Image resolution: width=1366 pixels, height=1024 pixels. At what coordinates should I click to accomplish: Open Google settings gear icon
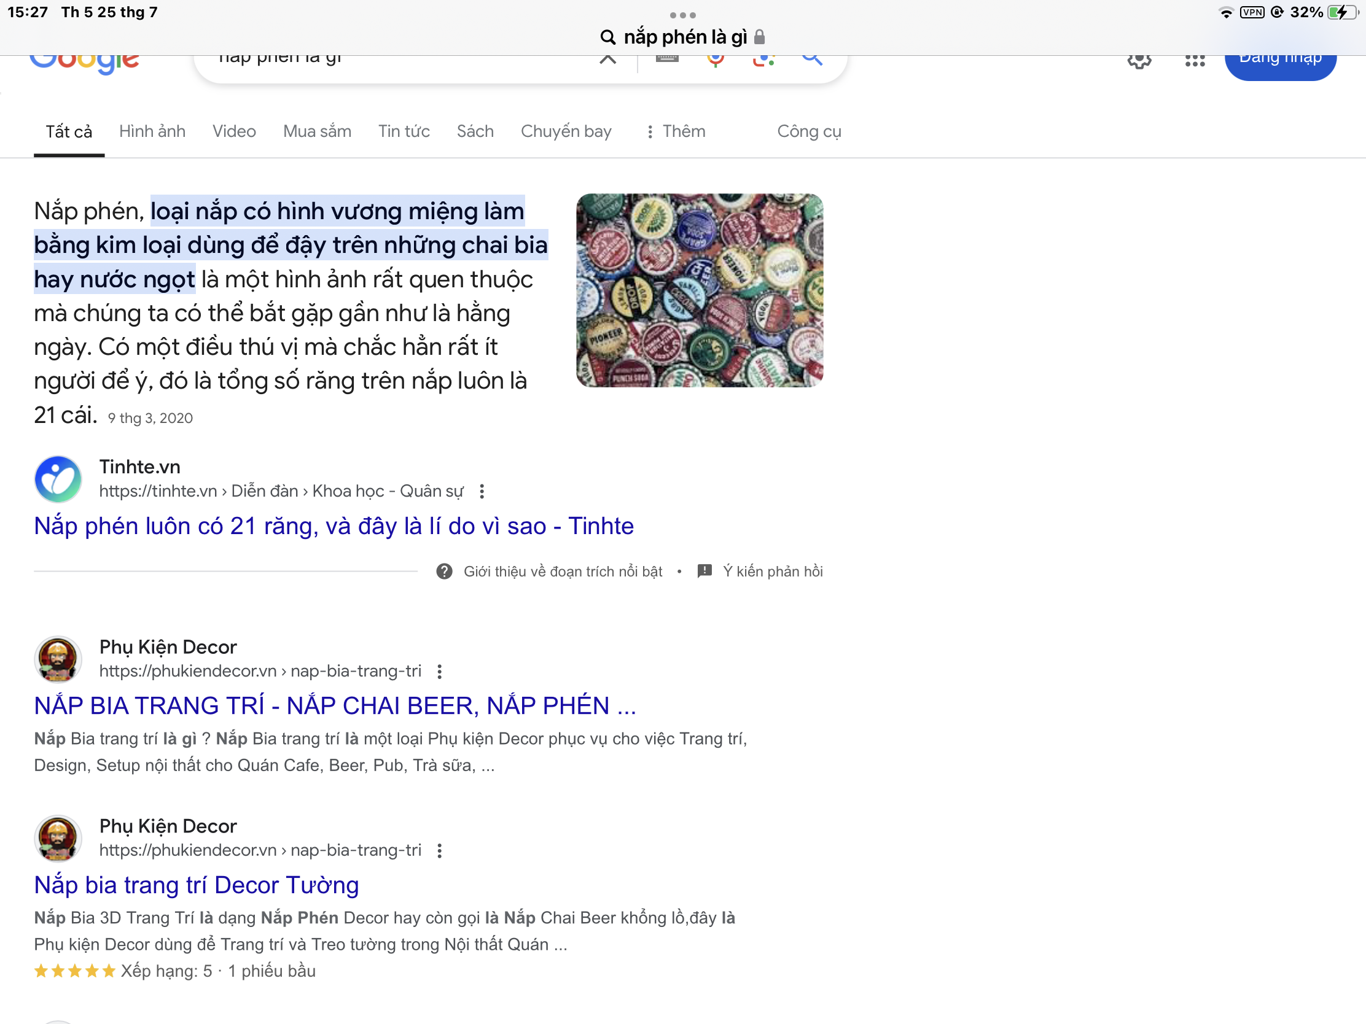[x=1139, y=61]
